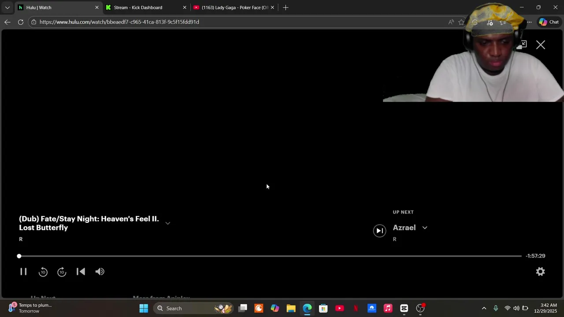Screen dimensions: 564x317
Task: Open Task View on taskbar
Action: pos(243,308)
